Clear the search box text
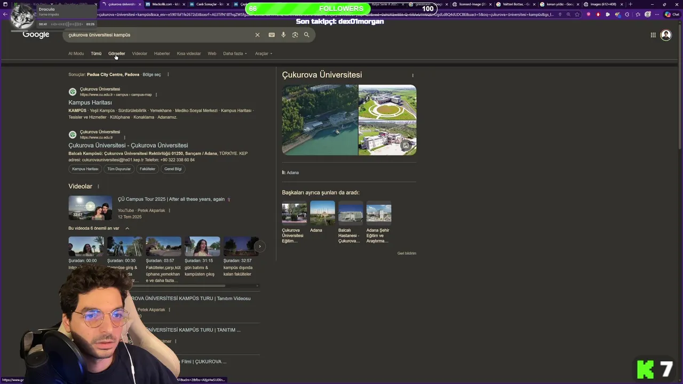The image size is (683, 384). 257,35
